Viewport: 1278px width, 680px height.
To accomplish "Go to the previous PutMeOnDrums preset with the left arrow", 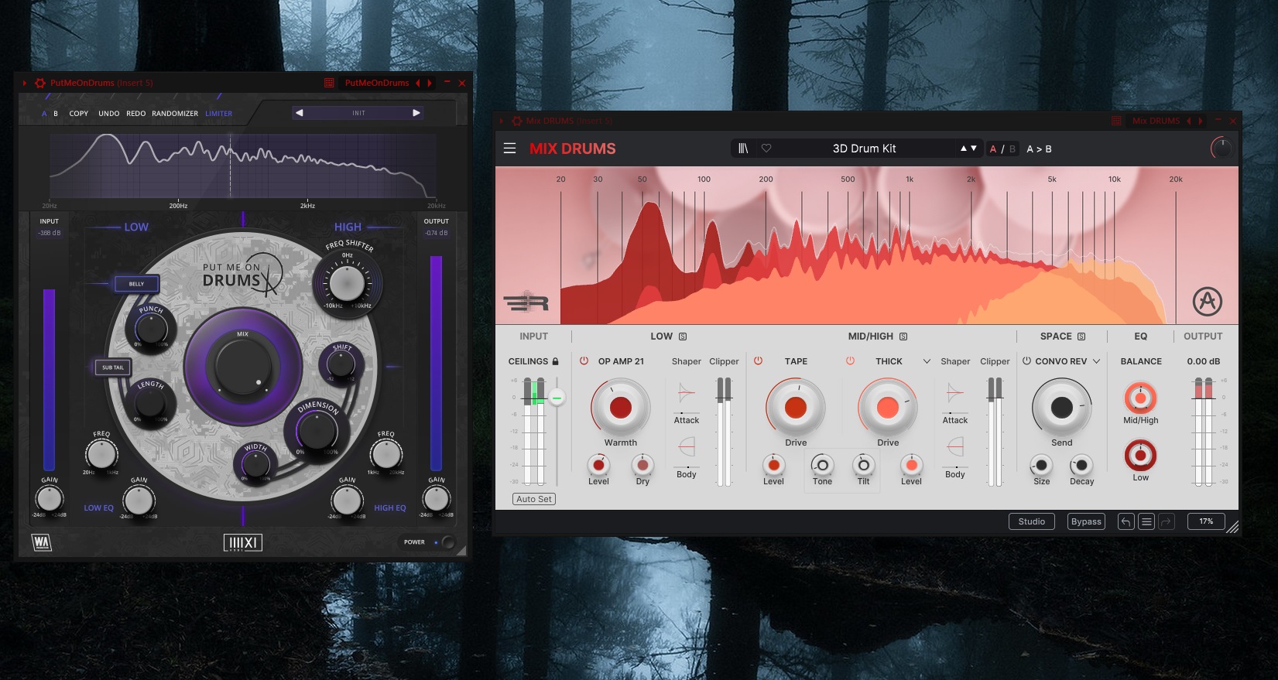I will [300, 113].
